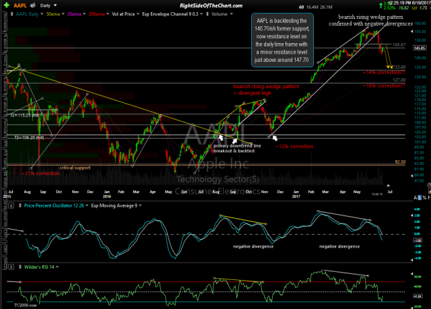Select the AAPL Daily plot label

(x=27, y=14)
